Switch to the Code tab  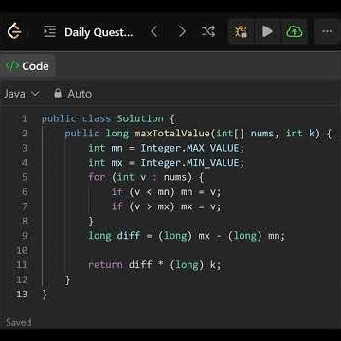pyautogui.click(x=27, y=66)
